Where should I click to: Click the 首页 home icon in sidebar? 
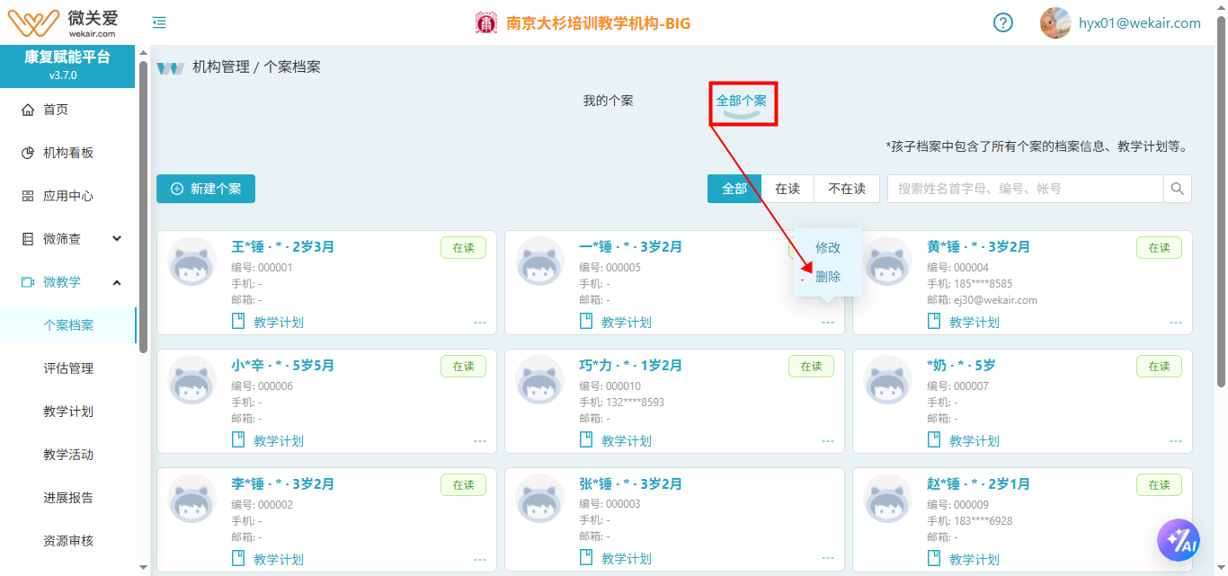tap(28, 110)
